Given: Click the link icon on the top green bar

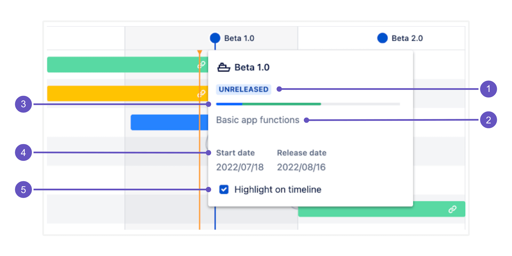Looking at the screenshot, I should coord(201,65).
